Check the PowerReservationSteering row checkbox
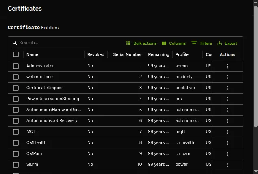The width and height of the screenshot is (258, 174). pos(16,99)
